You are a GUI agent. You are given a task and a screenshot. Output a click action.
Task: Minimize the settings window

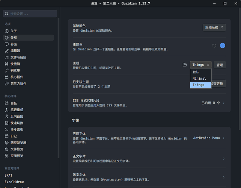(214, 3)
